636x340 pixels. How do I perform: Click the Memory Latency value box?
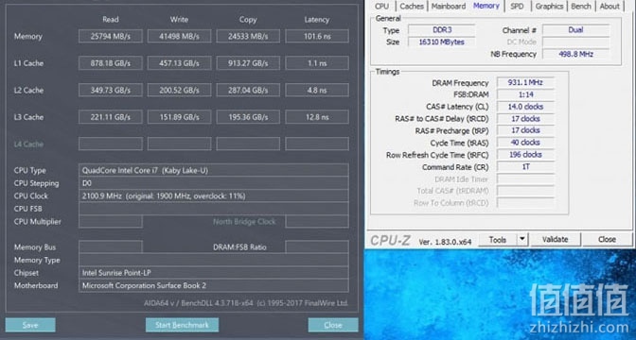tap(317, 36)
